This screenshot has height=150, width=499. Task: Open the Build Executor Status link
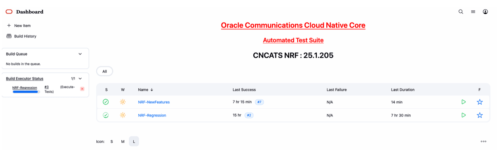(x=25, y=79)
